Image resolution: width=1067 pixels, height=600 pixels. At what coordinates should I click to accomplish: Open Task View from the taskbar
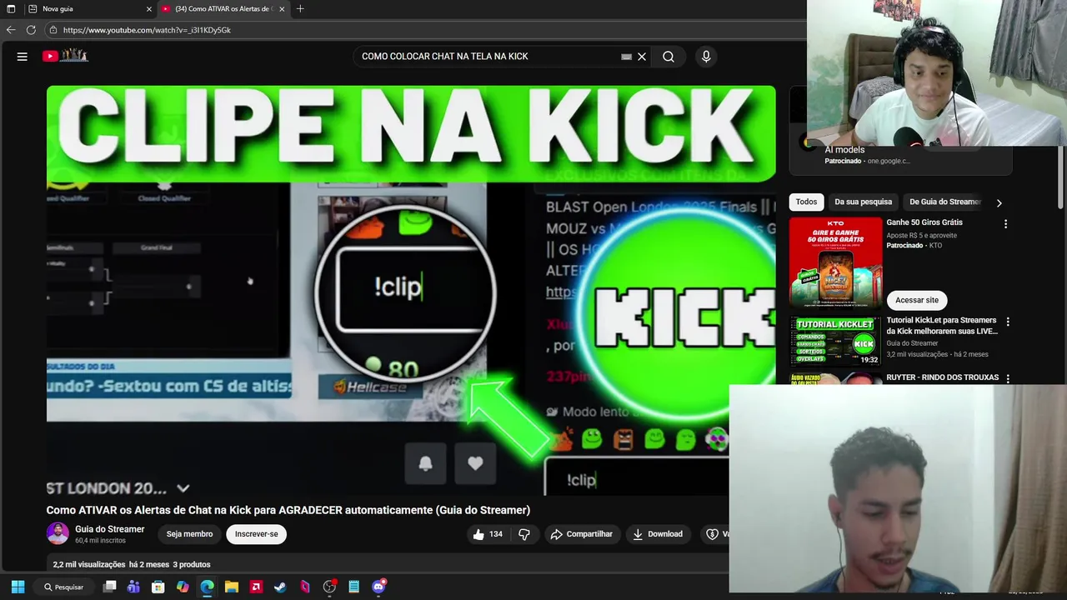(x=109, y=587)
